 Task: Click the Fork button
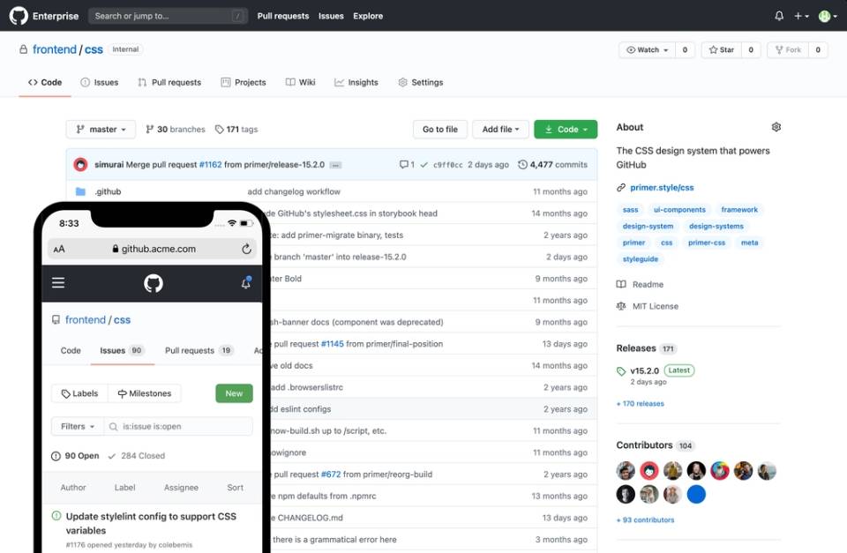tap(788, 49)
